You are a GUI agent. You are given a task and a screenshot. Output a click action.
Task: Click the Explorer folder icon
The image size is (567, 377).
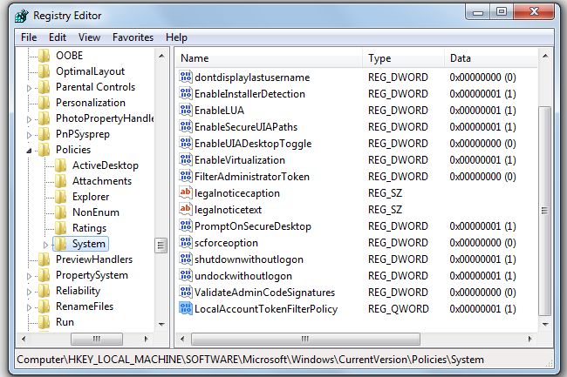61,197
